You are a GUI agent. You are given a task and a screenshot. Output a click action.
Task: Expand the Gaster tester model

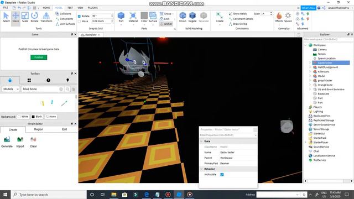point(310,62)
